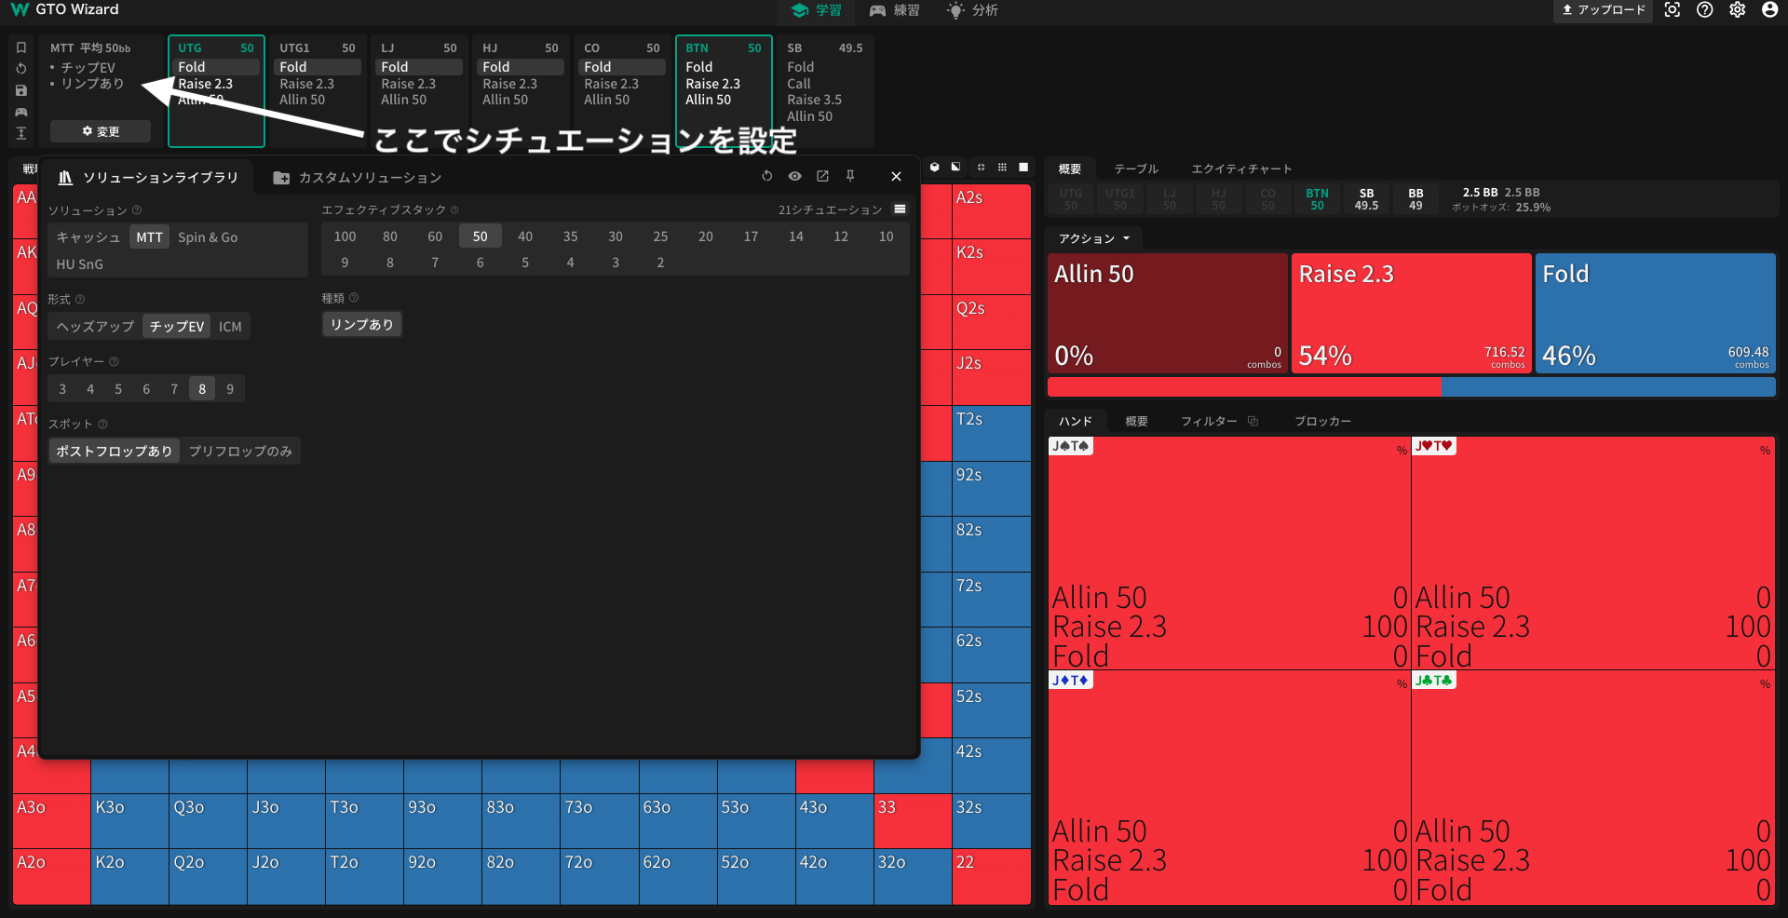The height and width of the screenshot is (918, 1788).
Task: Click the info icon next to スポット
Action: 102,424
